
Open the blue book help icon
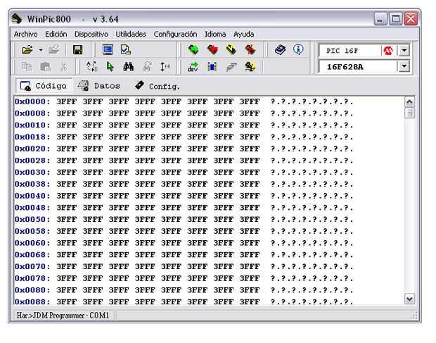281,50
